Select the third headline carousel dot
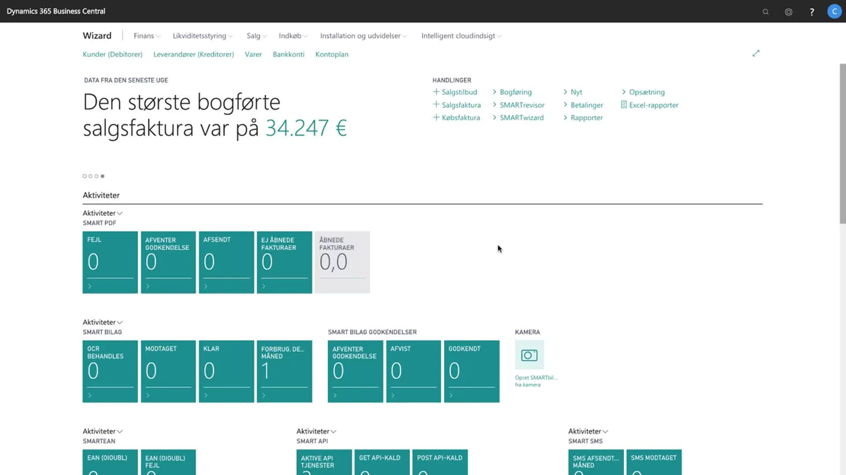 click(x=96, y=176)
